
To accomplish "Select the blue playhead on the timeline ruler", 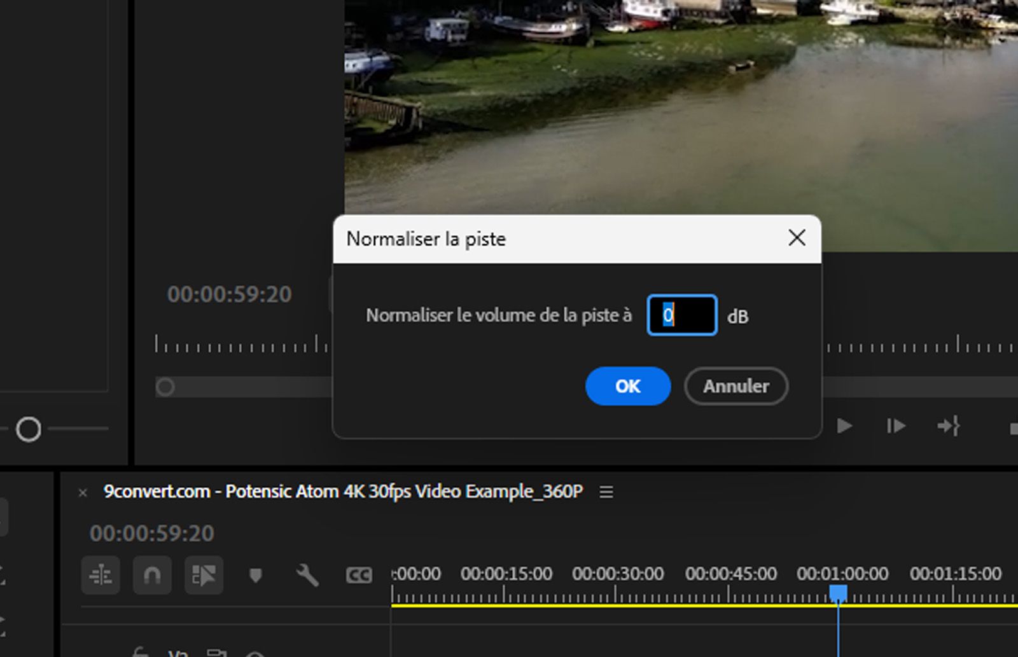I will (839, 592).
